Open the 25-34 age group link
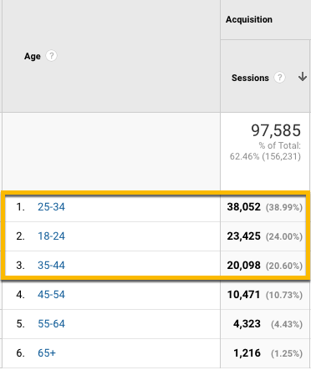Viewport: 311px width, 370px height. [51, 207]
